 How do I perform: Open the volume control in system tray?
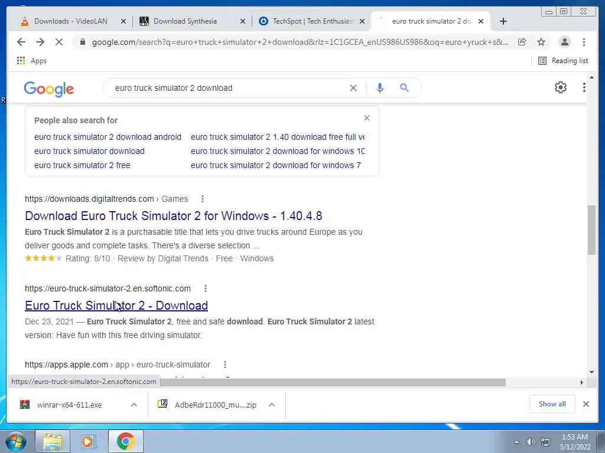click(x=531, y=442)
